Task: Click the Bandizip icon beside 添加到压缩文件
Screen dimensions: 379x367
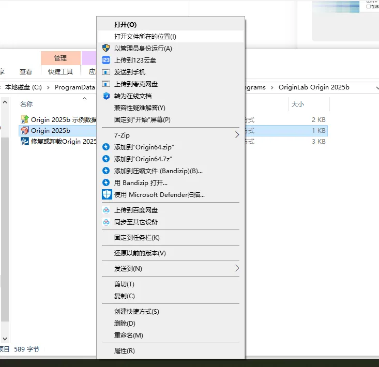Action: coord(106,171)
